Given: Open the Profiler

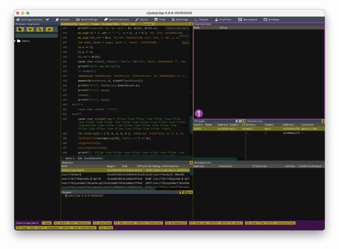Looking at the screenshot, I should click(x=223, y=19).
